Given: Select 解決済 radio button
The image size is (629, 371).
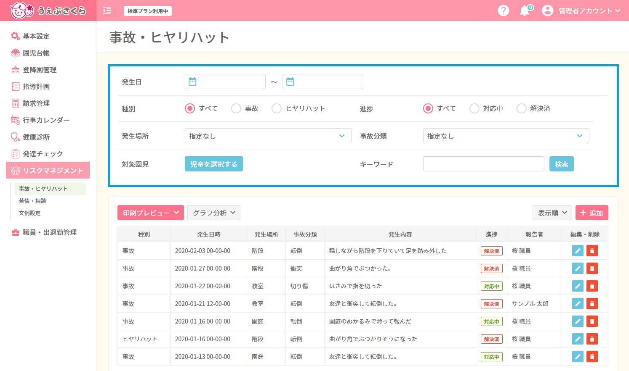Looking at the screenshot, I should pos(522,108).
